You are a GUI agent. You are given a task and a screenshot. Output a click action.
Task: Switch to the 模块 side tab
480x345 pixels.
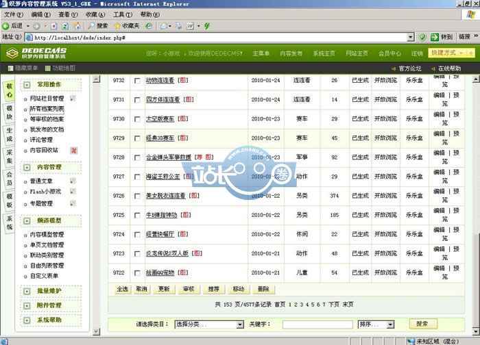click(x=9, y=112)
